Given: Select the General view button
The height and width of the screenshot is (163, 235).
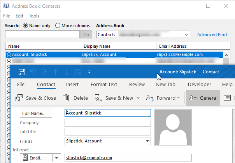Looking at the screenshot, I should coord(203,98).
